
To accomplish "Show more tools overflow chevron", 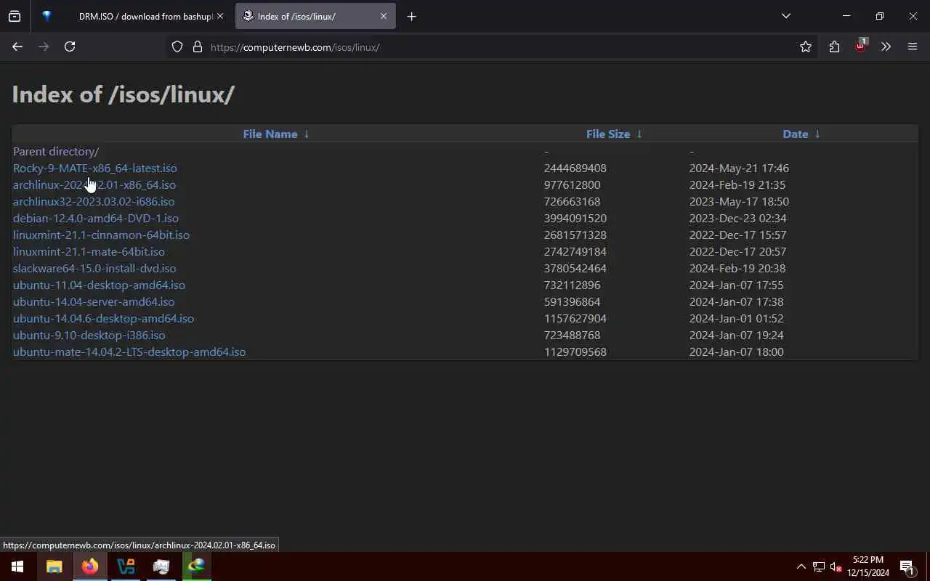I will (x=886, y=47).
